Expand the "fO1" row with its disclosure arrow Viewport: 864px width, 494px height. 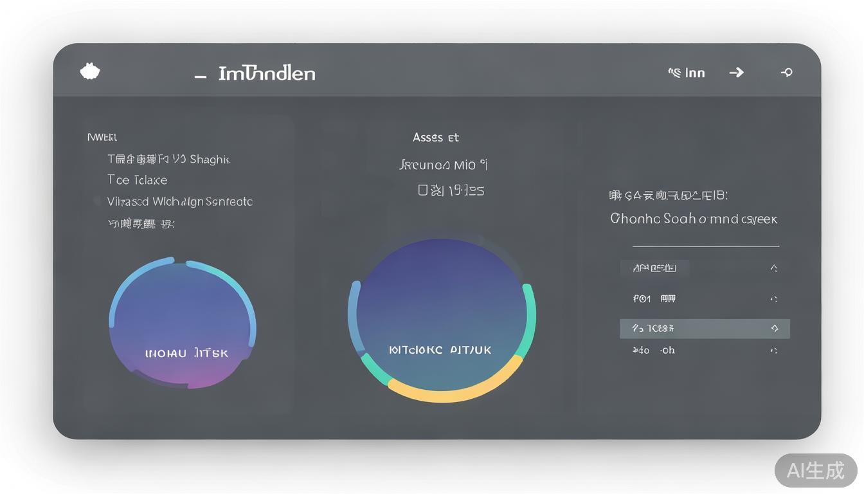tap(774, 298)
